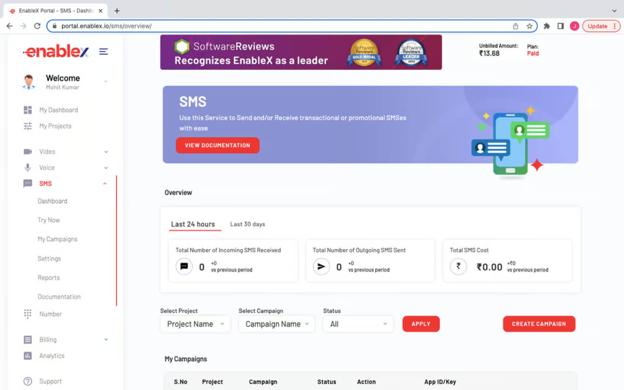Open the browser tab search chevron
Viewport: 624px width, 390px height.
point(614,11)
